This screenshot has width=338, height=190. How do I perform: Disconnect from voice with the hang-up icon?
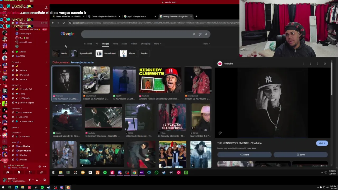coord(45,167)
